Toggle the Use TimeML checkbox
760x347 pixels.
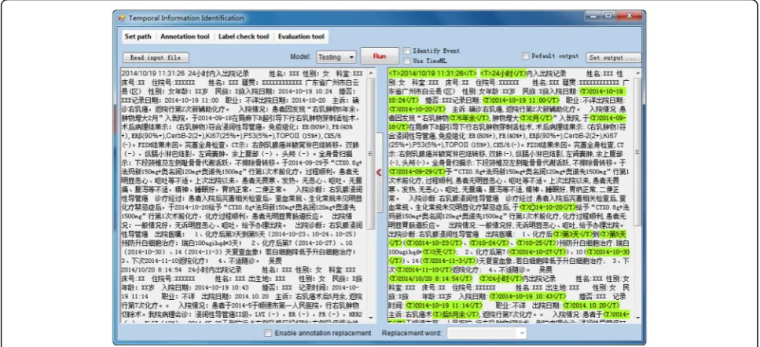point(406,60)
